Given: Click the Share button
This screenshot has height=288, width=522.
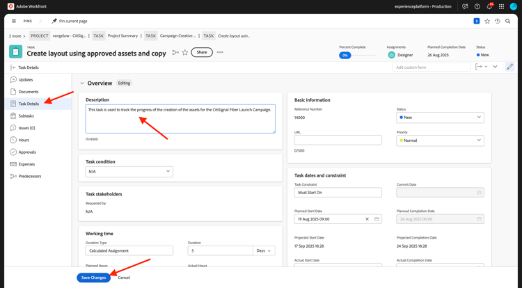Looking at the screenshot, I should pyautogui.click(x=202, y=52).
